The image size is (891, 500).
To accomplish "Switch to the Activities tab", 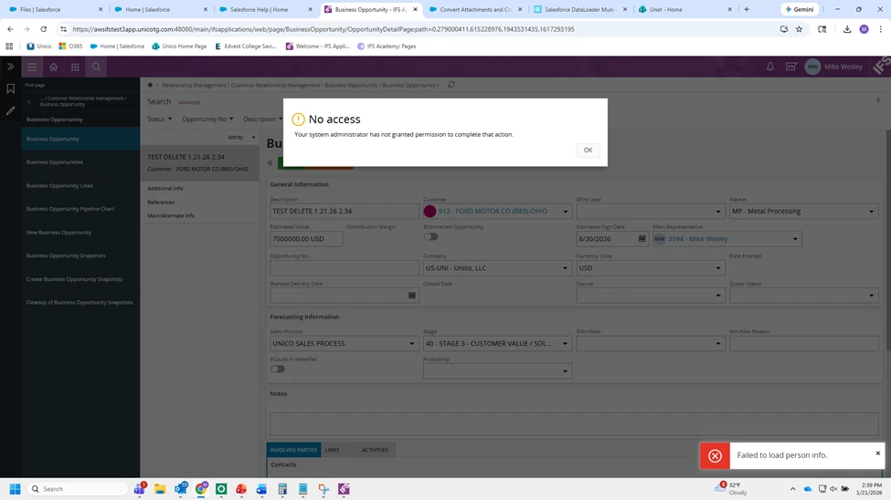I will click(x=375, y=450).
